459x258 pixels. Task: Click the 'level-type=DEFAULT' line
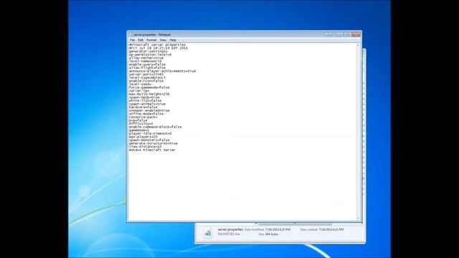point(147,77)
